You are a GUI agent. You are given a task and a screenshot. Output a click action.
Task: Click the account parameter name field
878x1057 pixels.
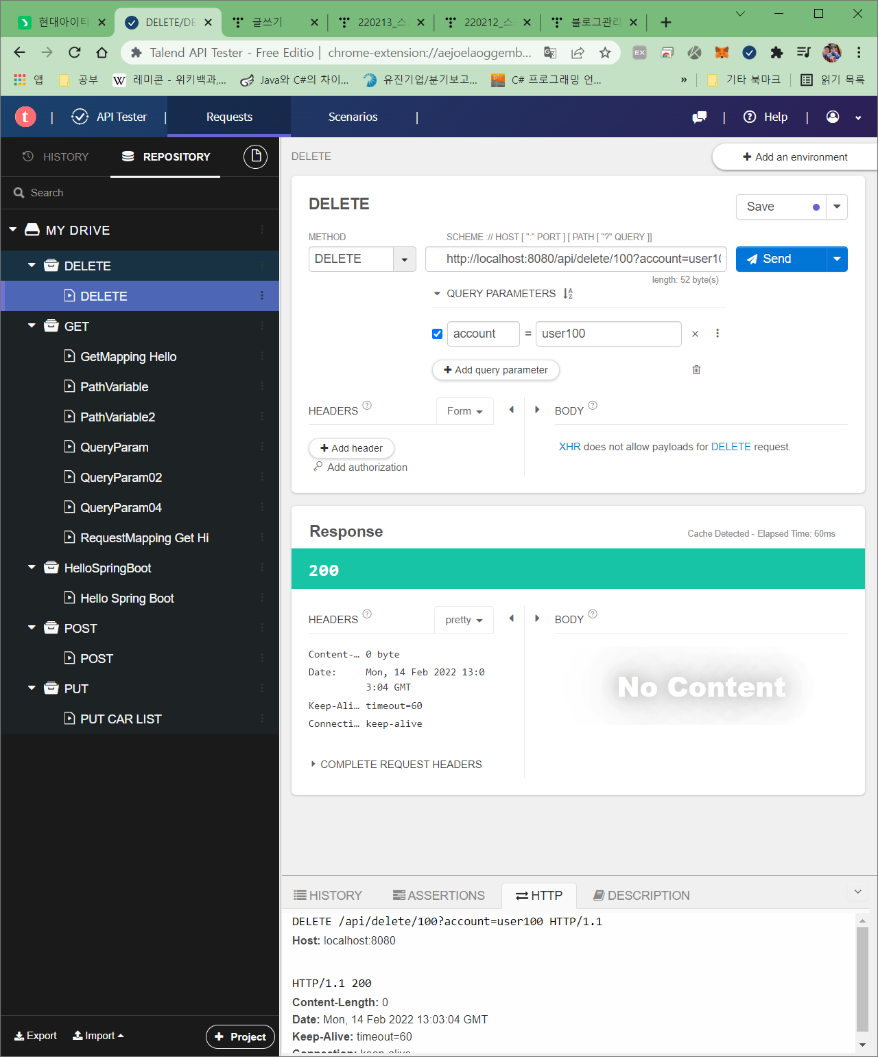(x=484, y=334)
